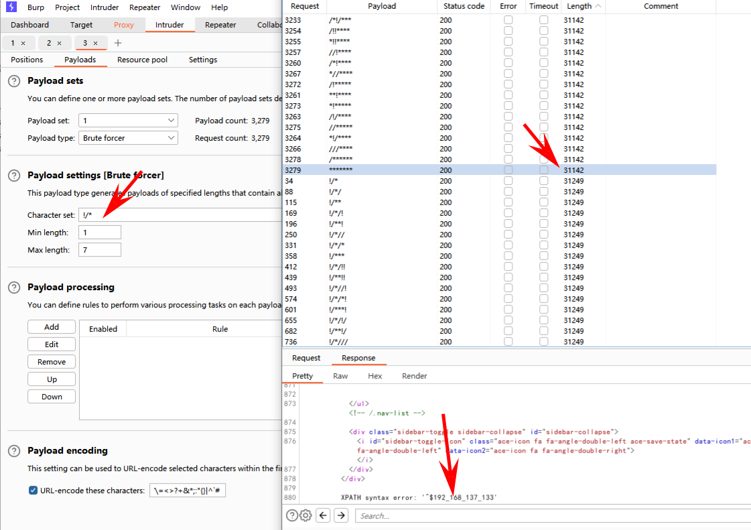The image size is (751, 530).
Task: Switch to the Hex response view
Action: (x=374, y=376)
